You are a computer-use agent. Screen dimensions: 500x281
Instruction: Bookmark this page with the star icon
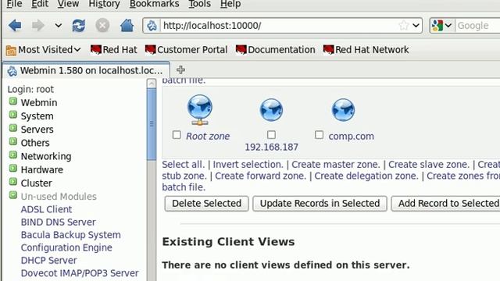(403, 25)
